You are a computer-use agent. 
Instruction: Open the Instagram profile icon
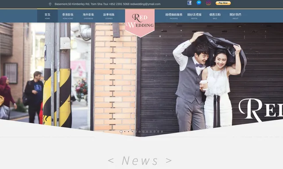click(208, 3)
